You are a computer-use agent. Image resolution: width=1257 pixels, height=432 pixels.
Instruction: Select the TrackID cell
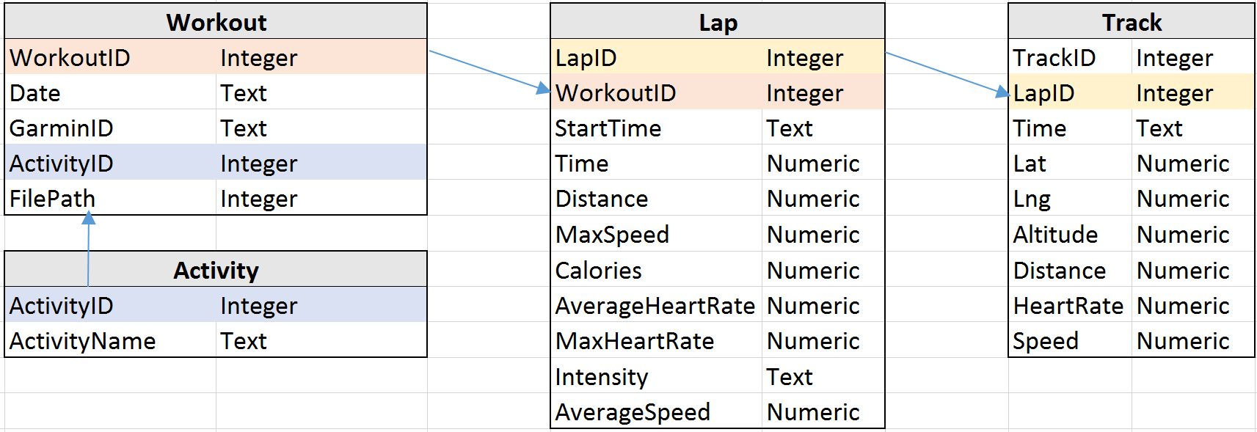[x=1071, y=57]
